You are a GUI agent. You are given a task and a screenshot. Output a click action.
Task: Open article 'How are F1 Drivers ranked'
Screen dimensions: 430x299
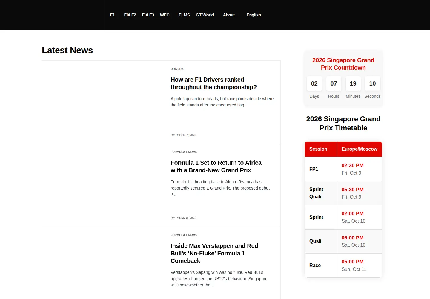coord(214,83)
